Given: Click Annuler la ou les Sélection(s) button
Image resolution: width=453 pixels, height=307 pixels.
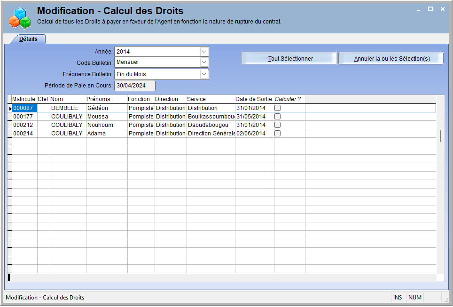Looking at the screenshot, I should [x=391, y=58].
